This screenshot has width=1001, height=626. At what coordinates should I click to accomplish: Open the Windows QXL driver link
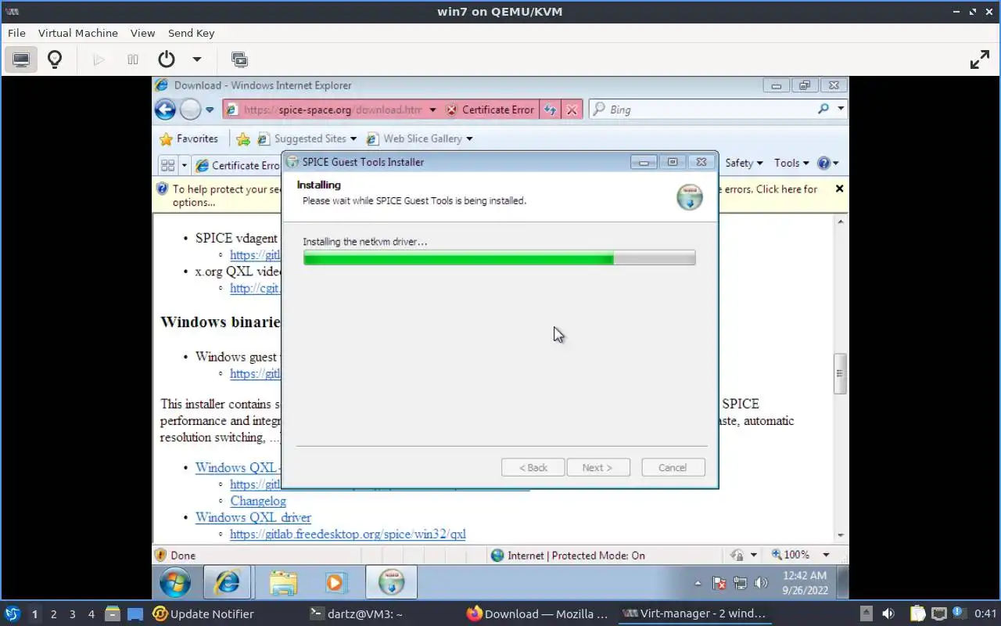[253, 517]
